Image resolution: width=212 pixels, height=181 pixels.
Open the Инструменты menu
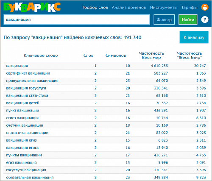164,8
